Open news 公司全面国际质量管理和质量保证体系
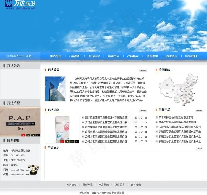Viewport: 207px width, 195px height. click(x=106, y=122)
